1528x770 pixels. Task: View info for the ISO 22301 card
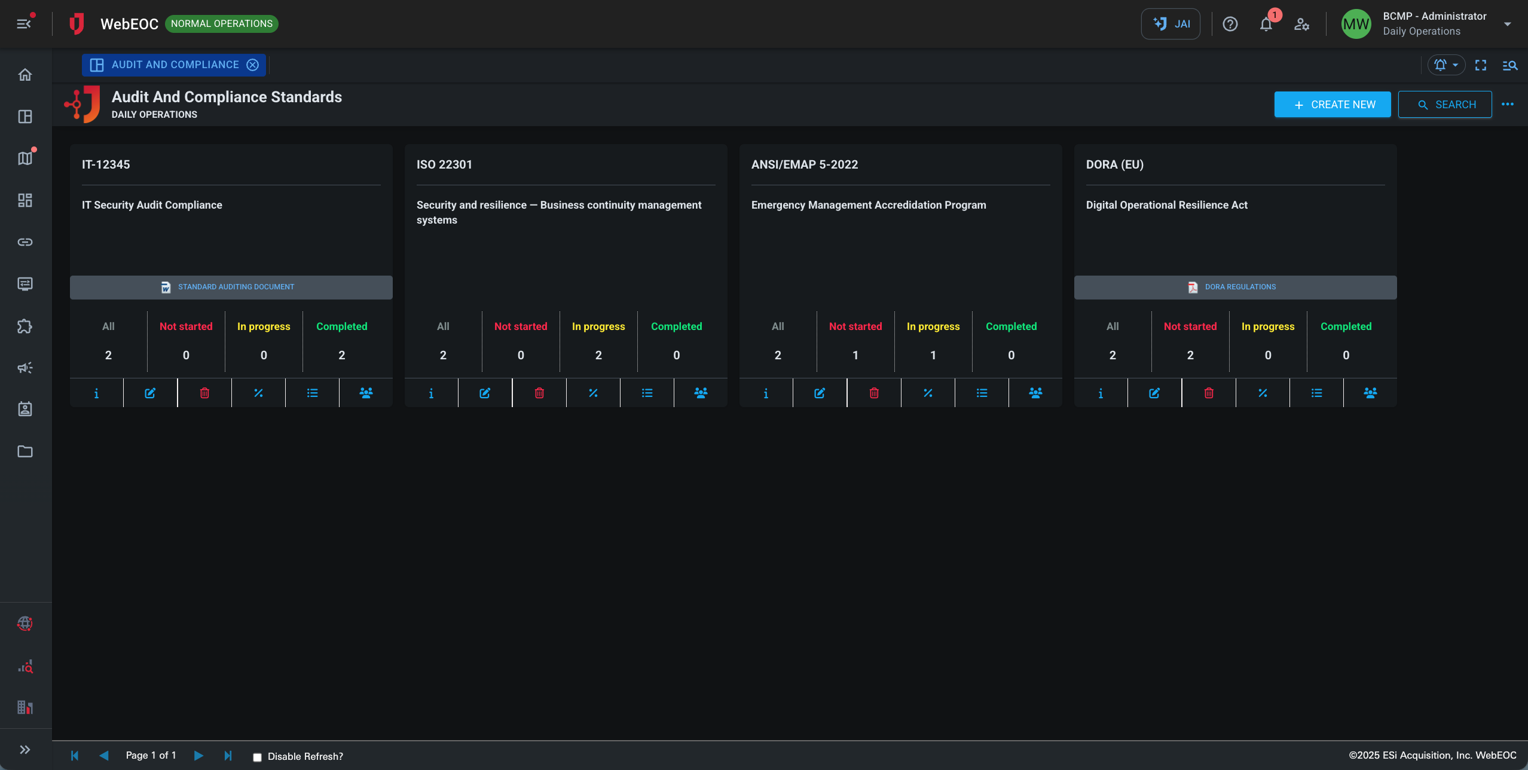pyautogui.click(x=431, y=393)
